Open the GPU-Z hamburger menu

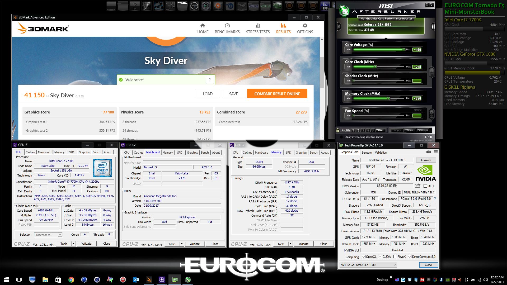(x=436, y=152)
